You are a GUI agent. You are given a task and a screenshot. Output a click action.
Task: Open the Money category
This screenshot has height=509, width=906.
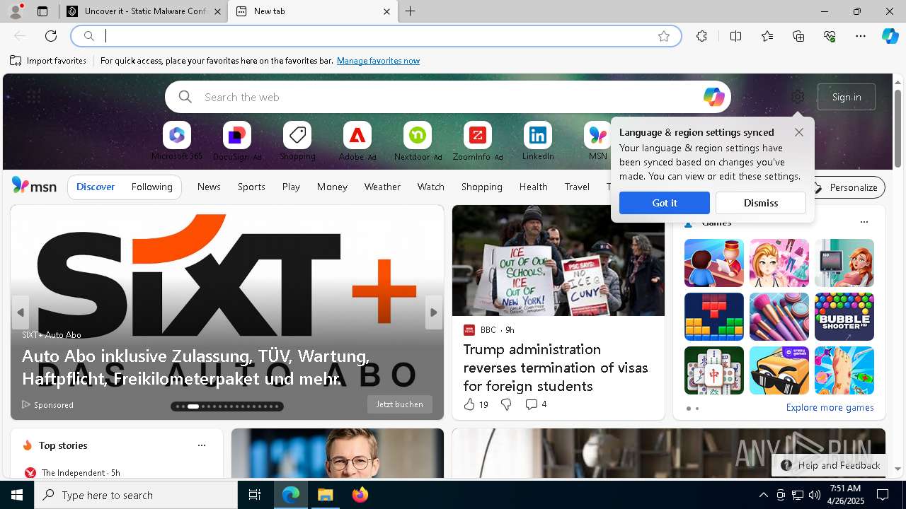point(332,187)
